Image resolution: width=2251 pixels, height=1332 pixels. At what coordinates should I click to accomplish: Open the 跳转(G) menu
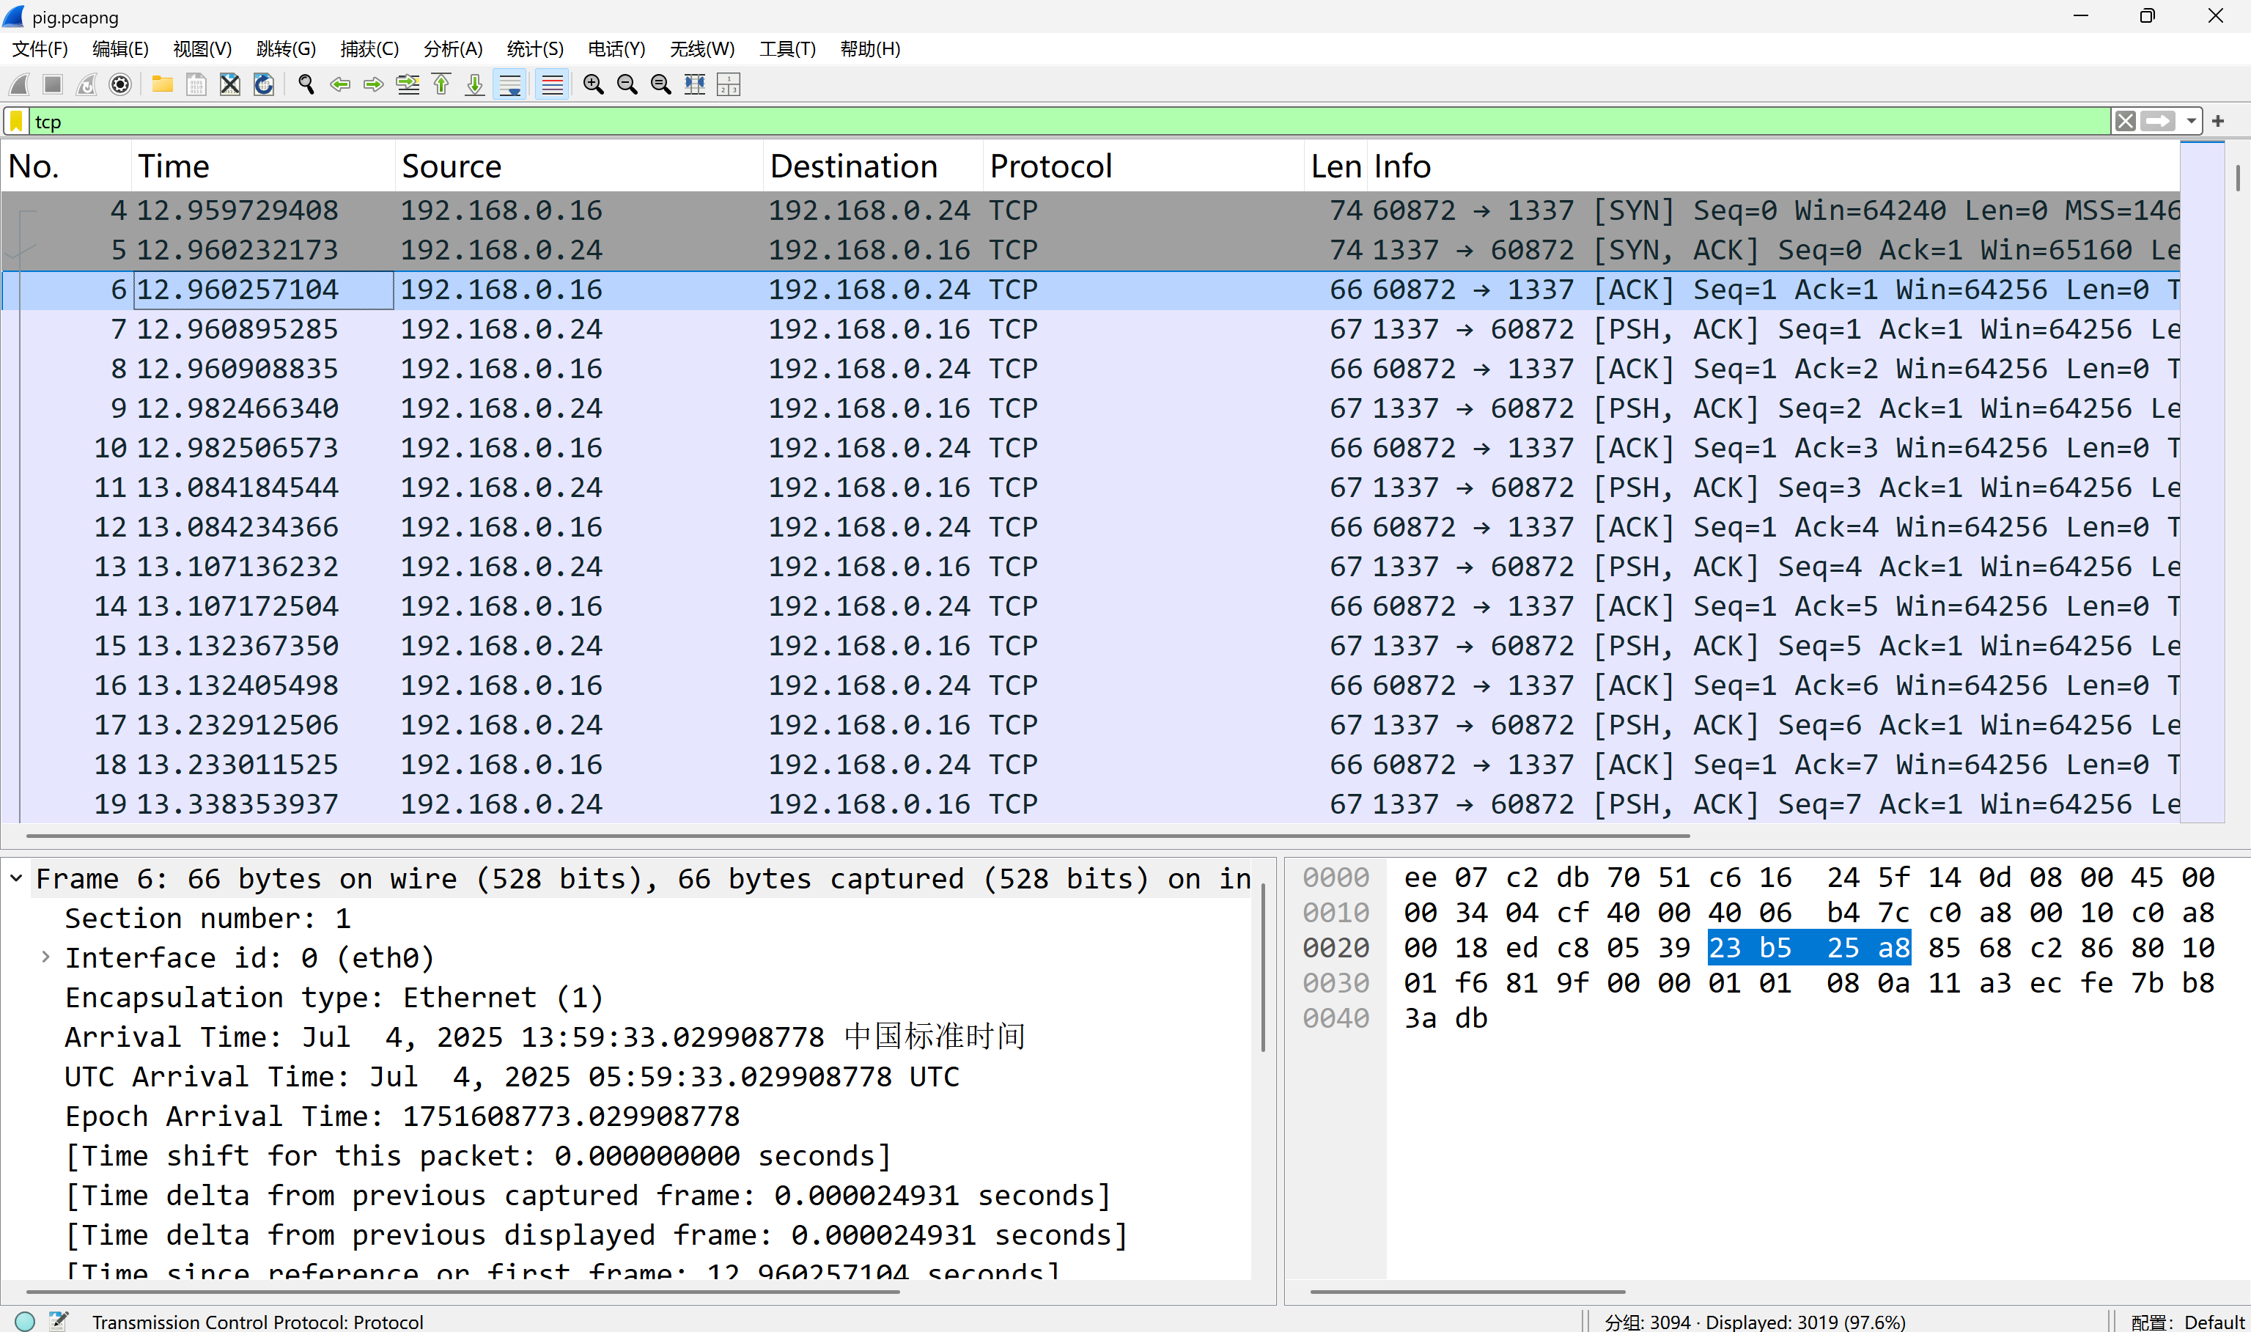(x=286, y=48)
